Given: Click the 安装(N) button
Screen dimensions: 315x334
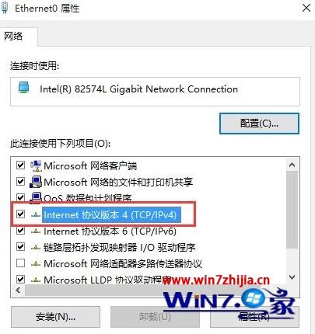Looking at the screenshot, I should [55, 317].
